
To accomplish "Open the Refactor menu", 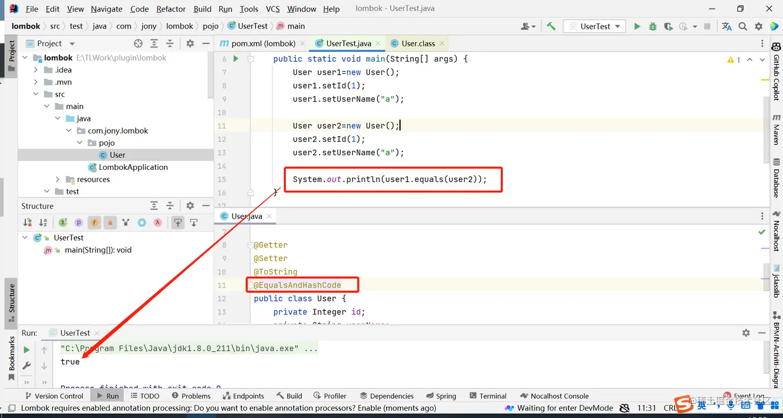I will tap(171, 9).
